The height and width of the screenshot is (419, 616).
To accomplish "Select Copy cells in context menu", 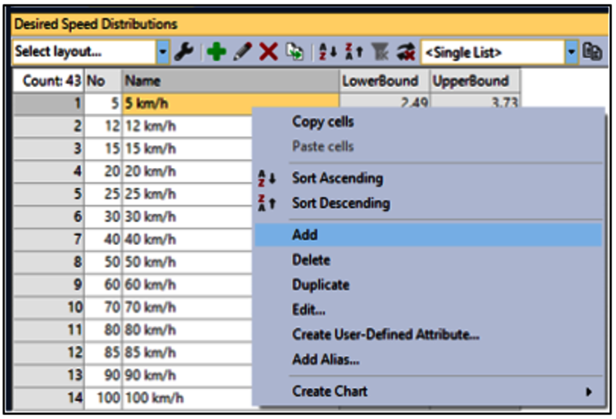I will 323,122.
